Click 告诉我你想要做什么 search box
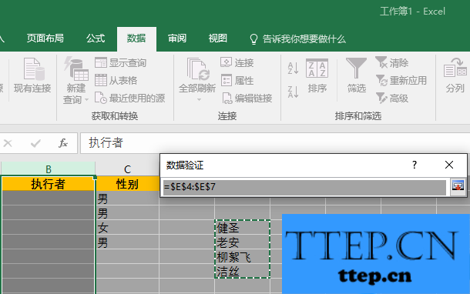470x294 pixels. tap(304, 39)
